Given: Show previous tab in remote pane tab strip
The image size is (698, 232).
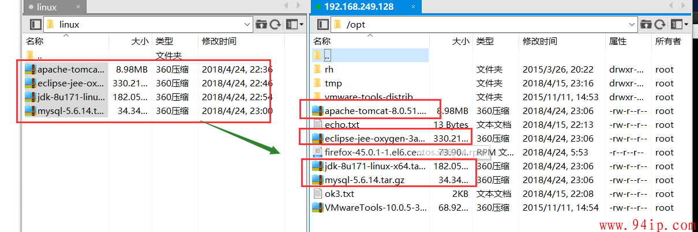Looking at the screenshot, I should (x=670, y=6).
